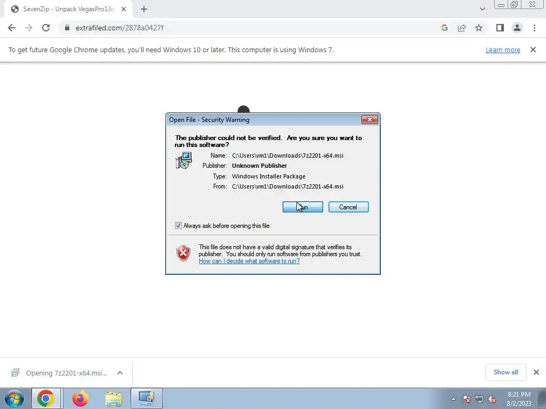Open the Learn more link
546x409 pixels.
[503, 50]
